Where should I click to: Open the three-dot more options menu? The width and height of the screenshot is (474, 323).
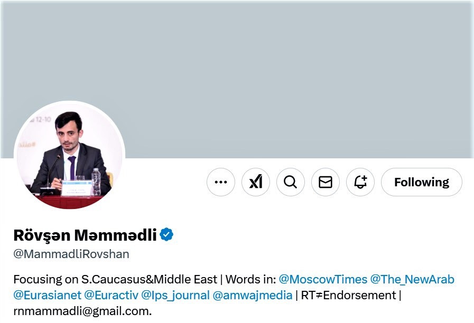(x=221, y=182)
